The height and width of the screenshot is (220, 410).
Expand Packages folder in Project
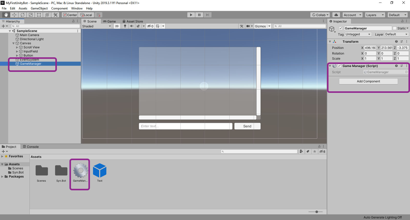[x=2, y=177]
